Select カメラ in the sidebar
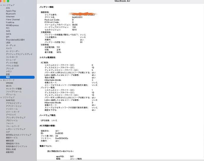Image resolution: width=204 pixels, height=161 pixels. pos(9,48)
